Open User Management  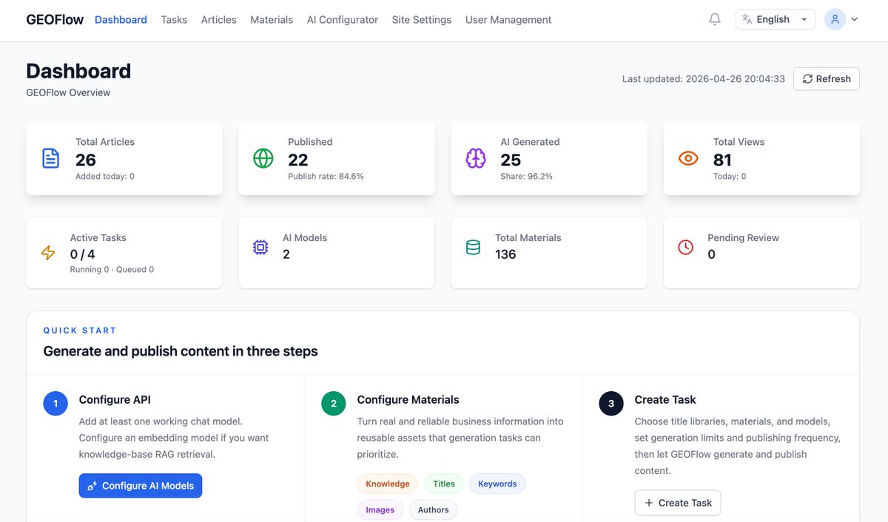(508, 20)
